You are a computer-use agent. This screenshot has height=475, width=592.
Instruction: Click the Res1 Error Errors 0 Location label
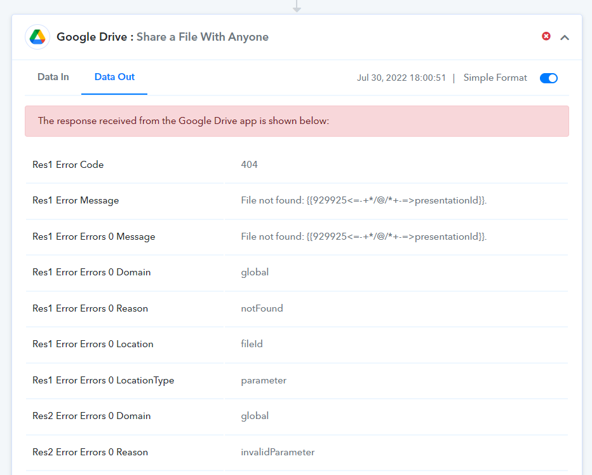pyautogui.click(x=93, y=344)
